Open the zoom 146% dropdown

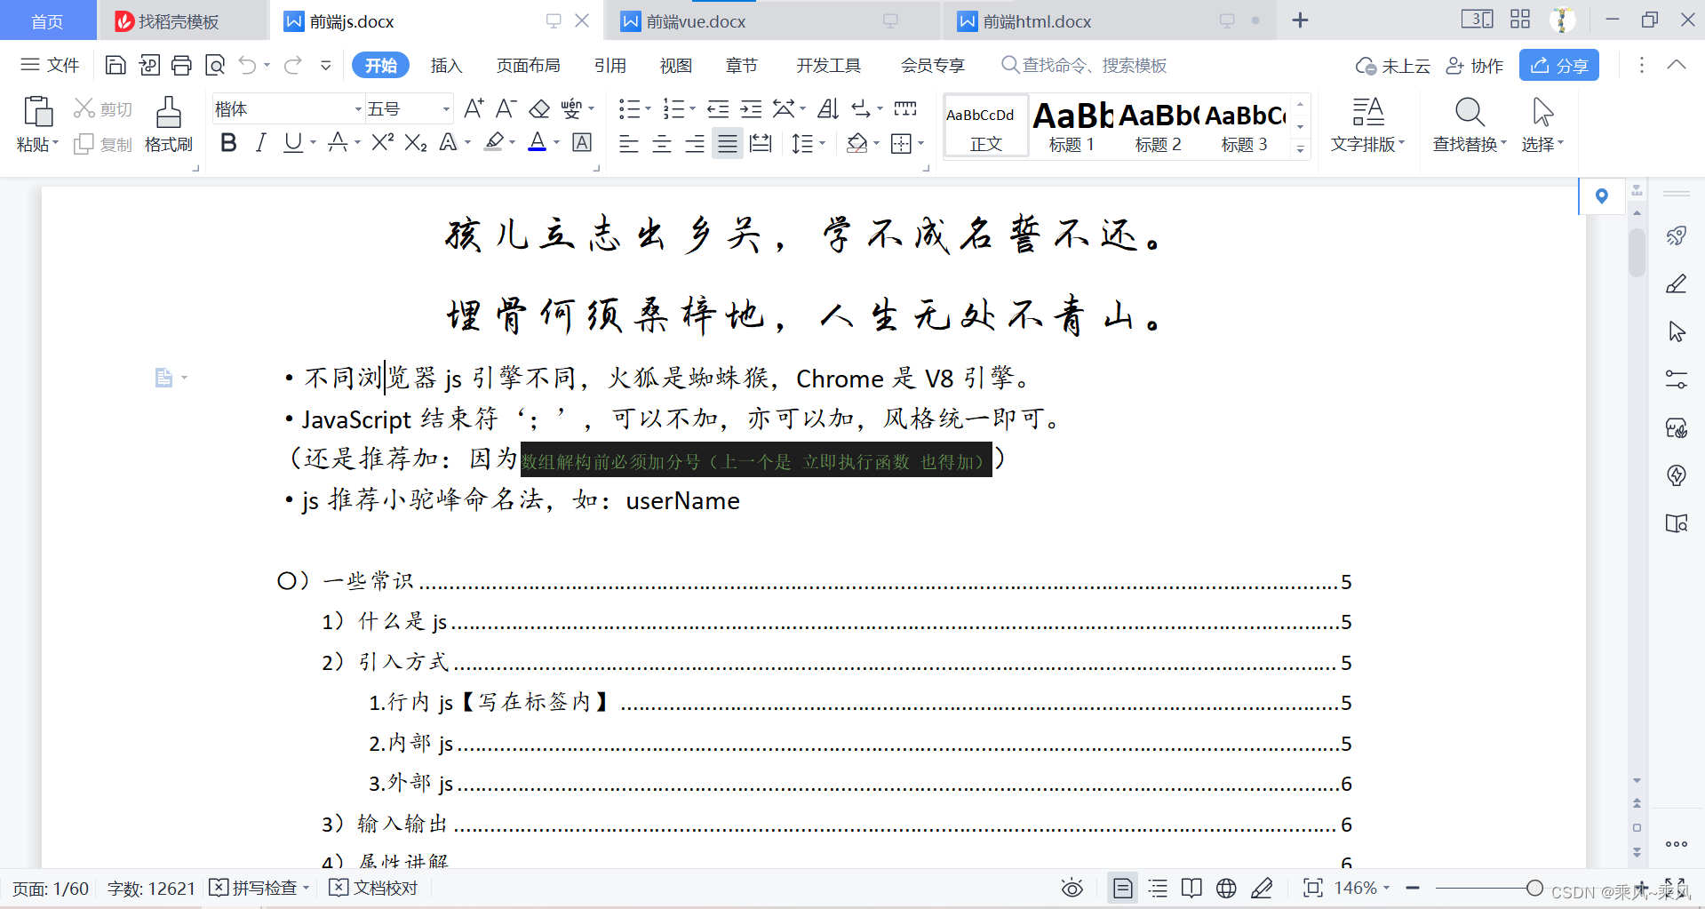click(1386, 888)
